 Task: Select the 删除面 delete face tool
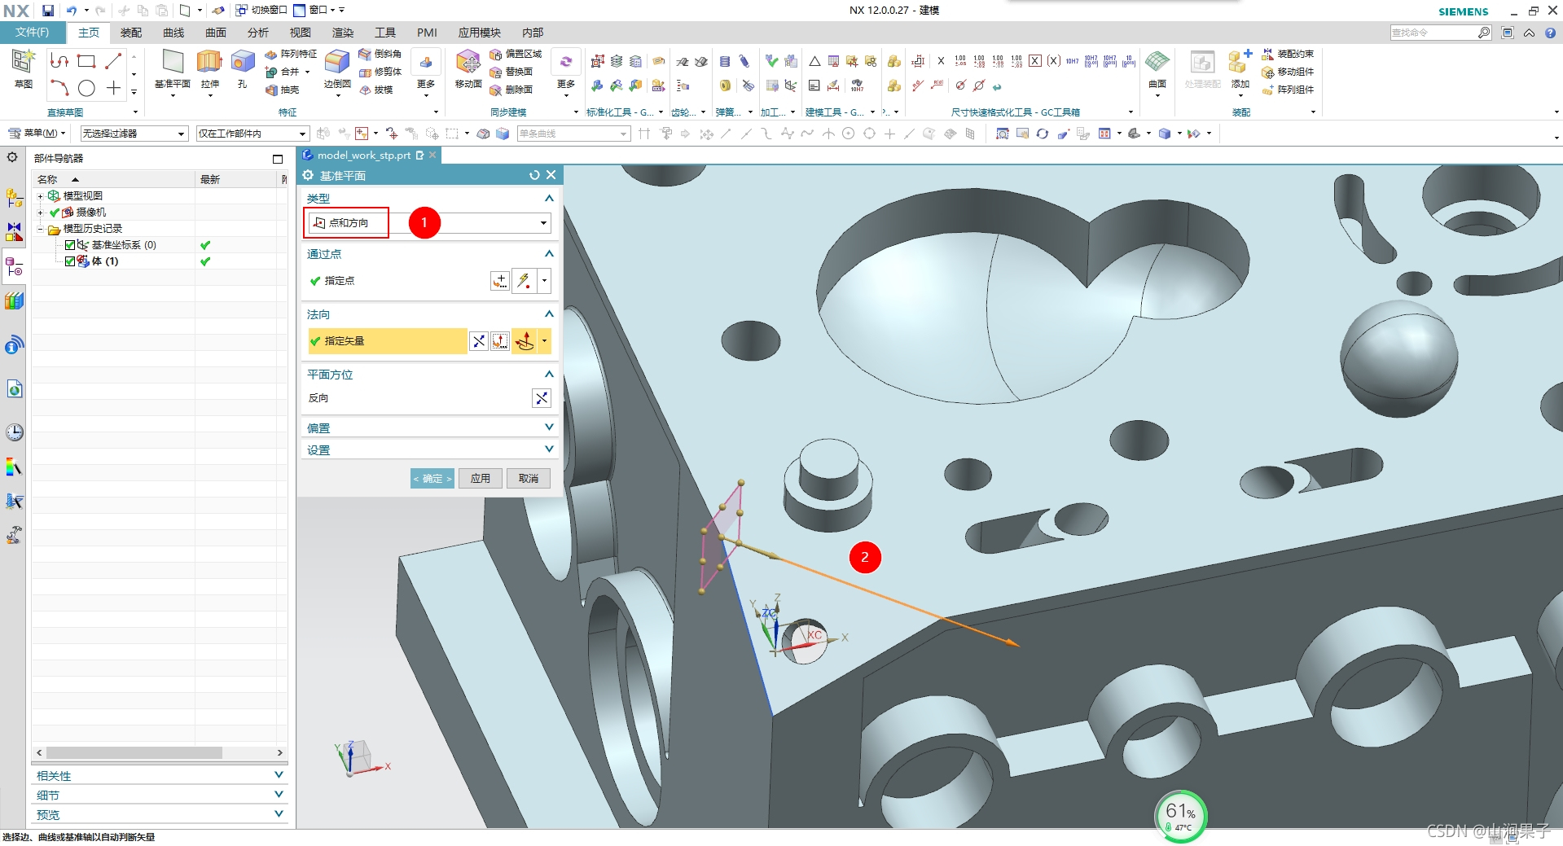(x=511, y=90)
